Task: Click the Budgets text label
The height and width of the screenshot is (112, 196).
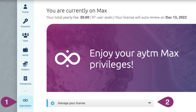Action: pos(25,69)
